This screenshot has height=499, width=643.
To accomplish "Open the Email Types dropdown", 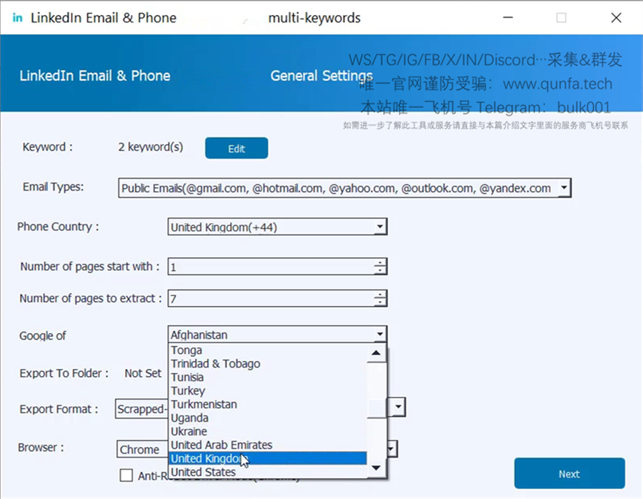I will point(564,188).
